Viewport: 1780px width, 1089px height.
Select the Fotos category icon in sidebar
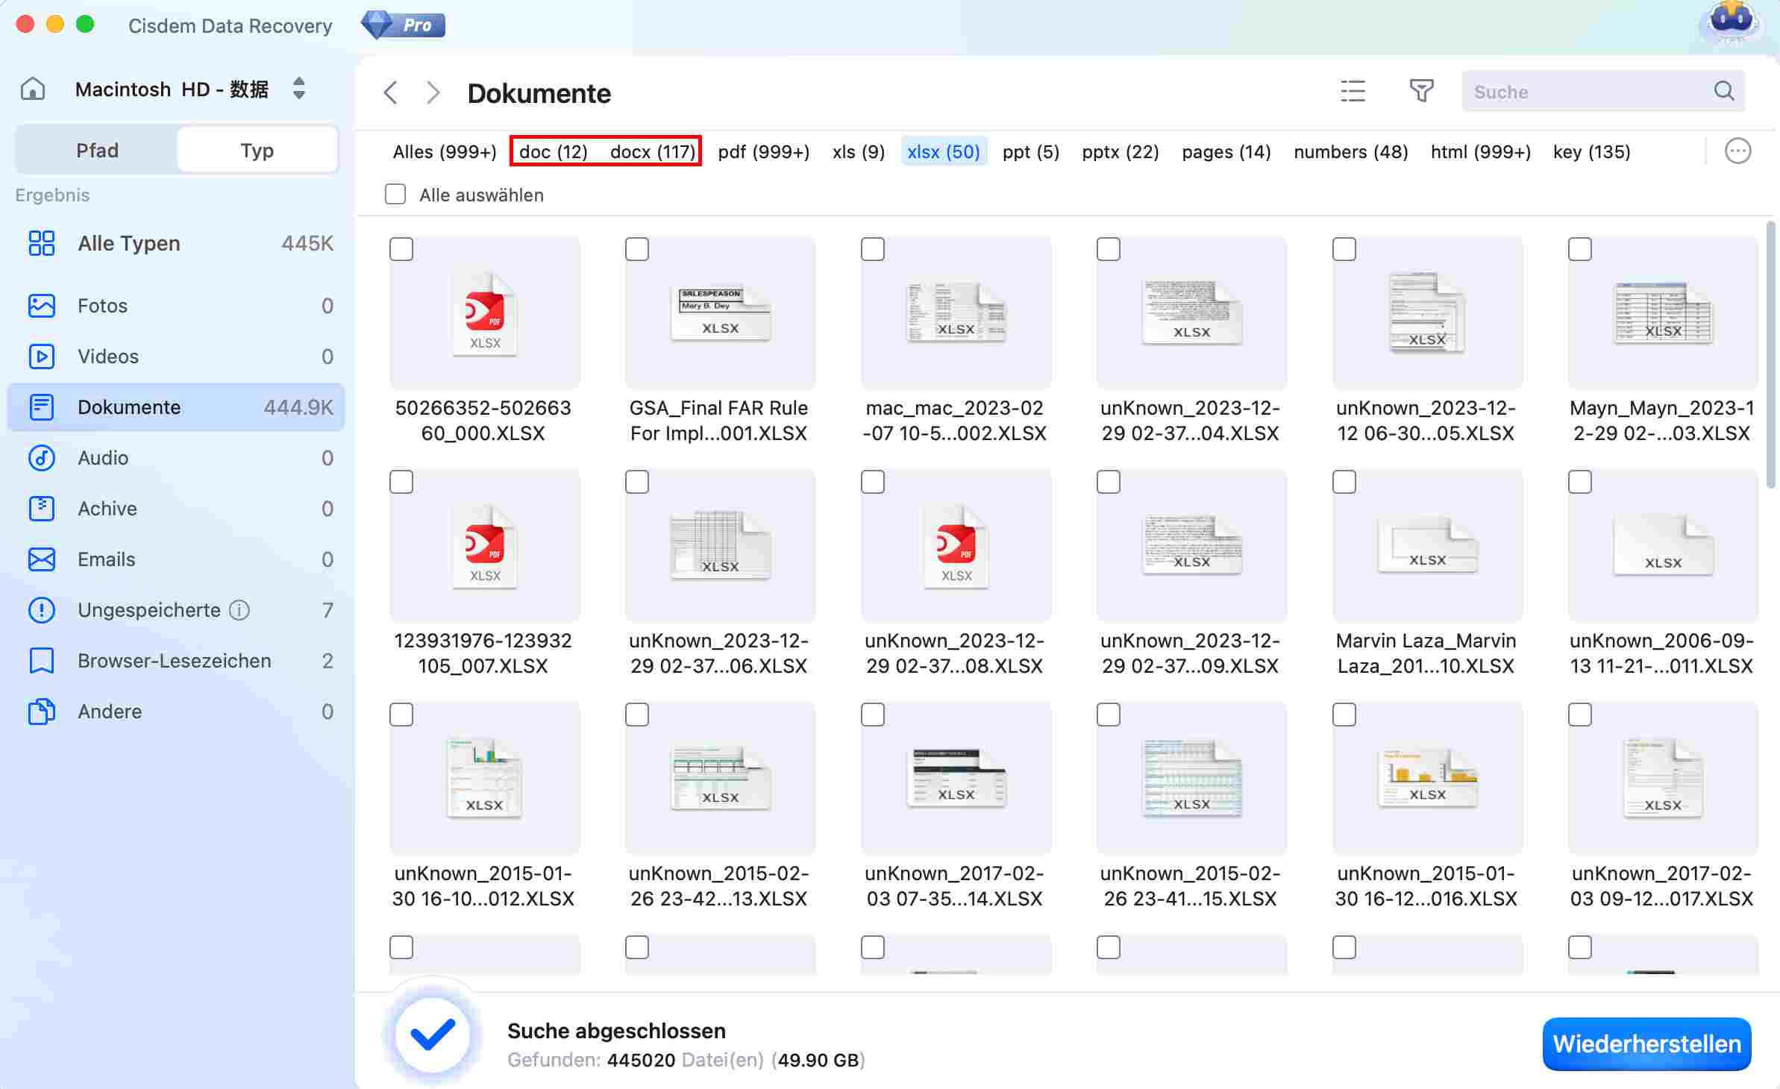tap(42, 305)
